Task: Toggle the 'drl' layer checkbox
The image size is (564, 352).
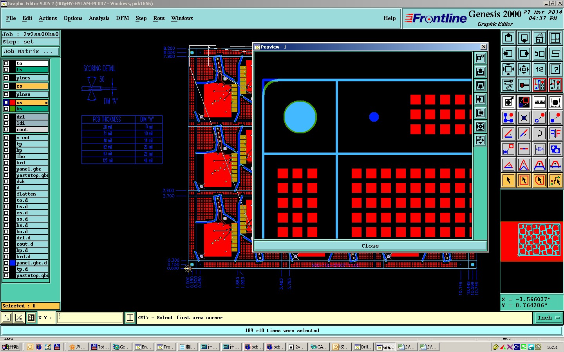Action: pyautogui.click(x=6, y=117)
